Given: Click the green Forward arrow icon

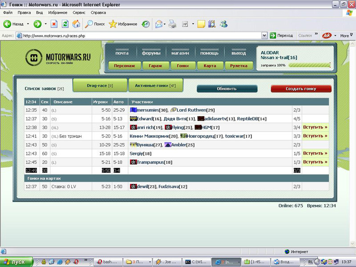Looking at the screenshot, I should coord(37,24).
